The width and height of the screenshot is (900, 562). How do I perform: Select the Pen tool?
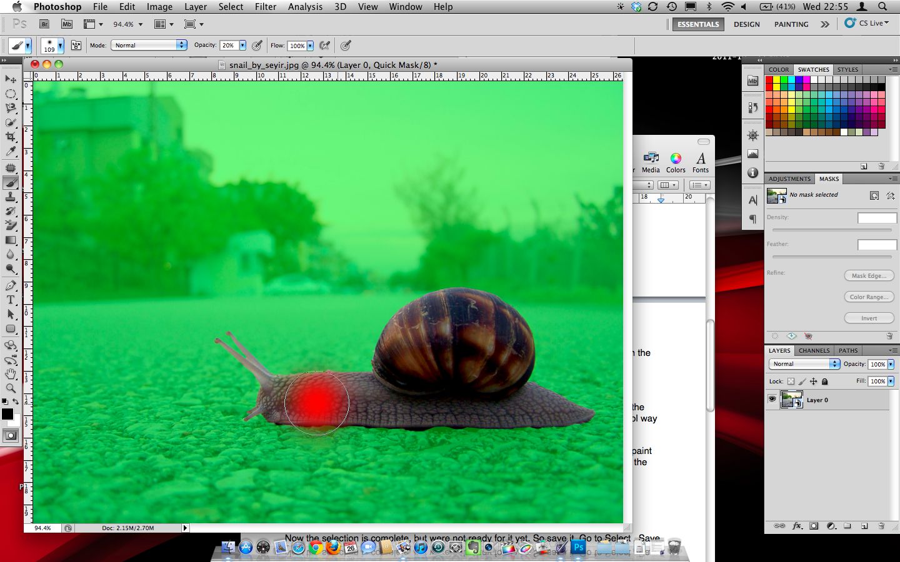[x=11, y=286]
